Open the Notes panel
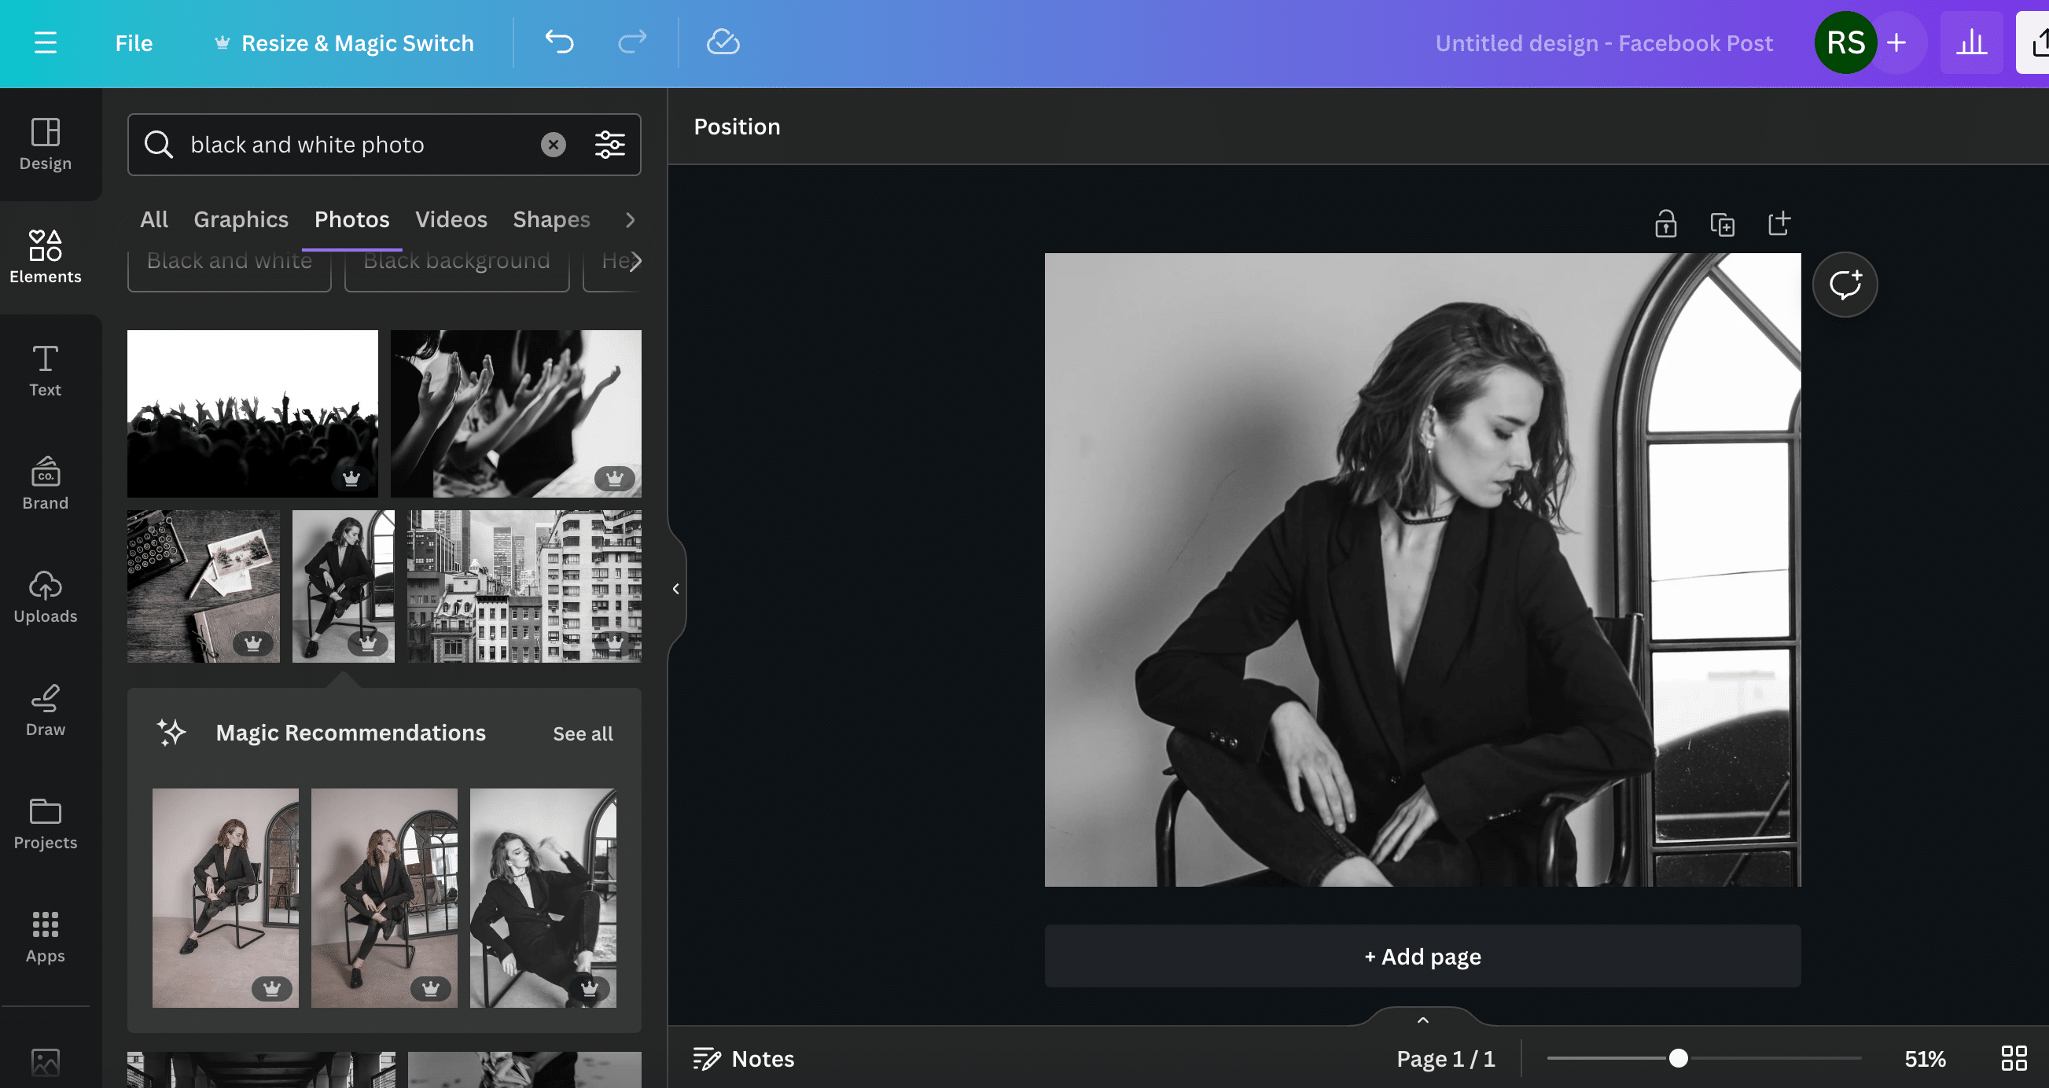 [743, 1059]
